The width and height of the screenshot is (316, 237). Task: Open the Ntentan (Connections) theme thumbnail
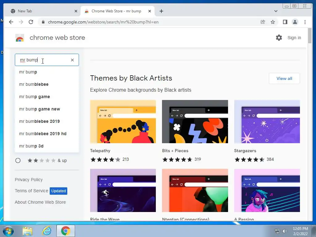(x=195, y=190)
